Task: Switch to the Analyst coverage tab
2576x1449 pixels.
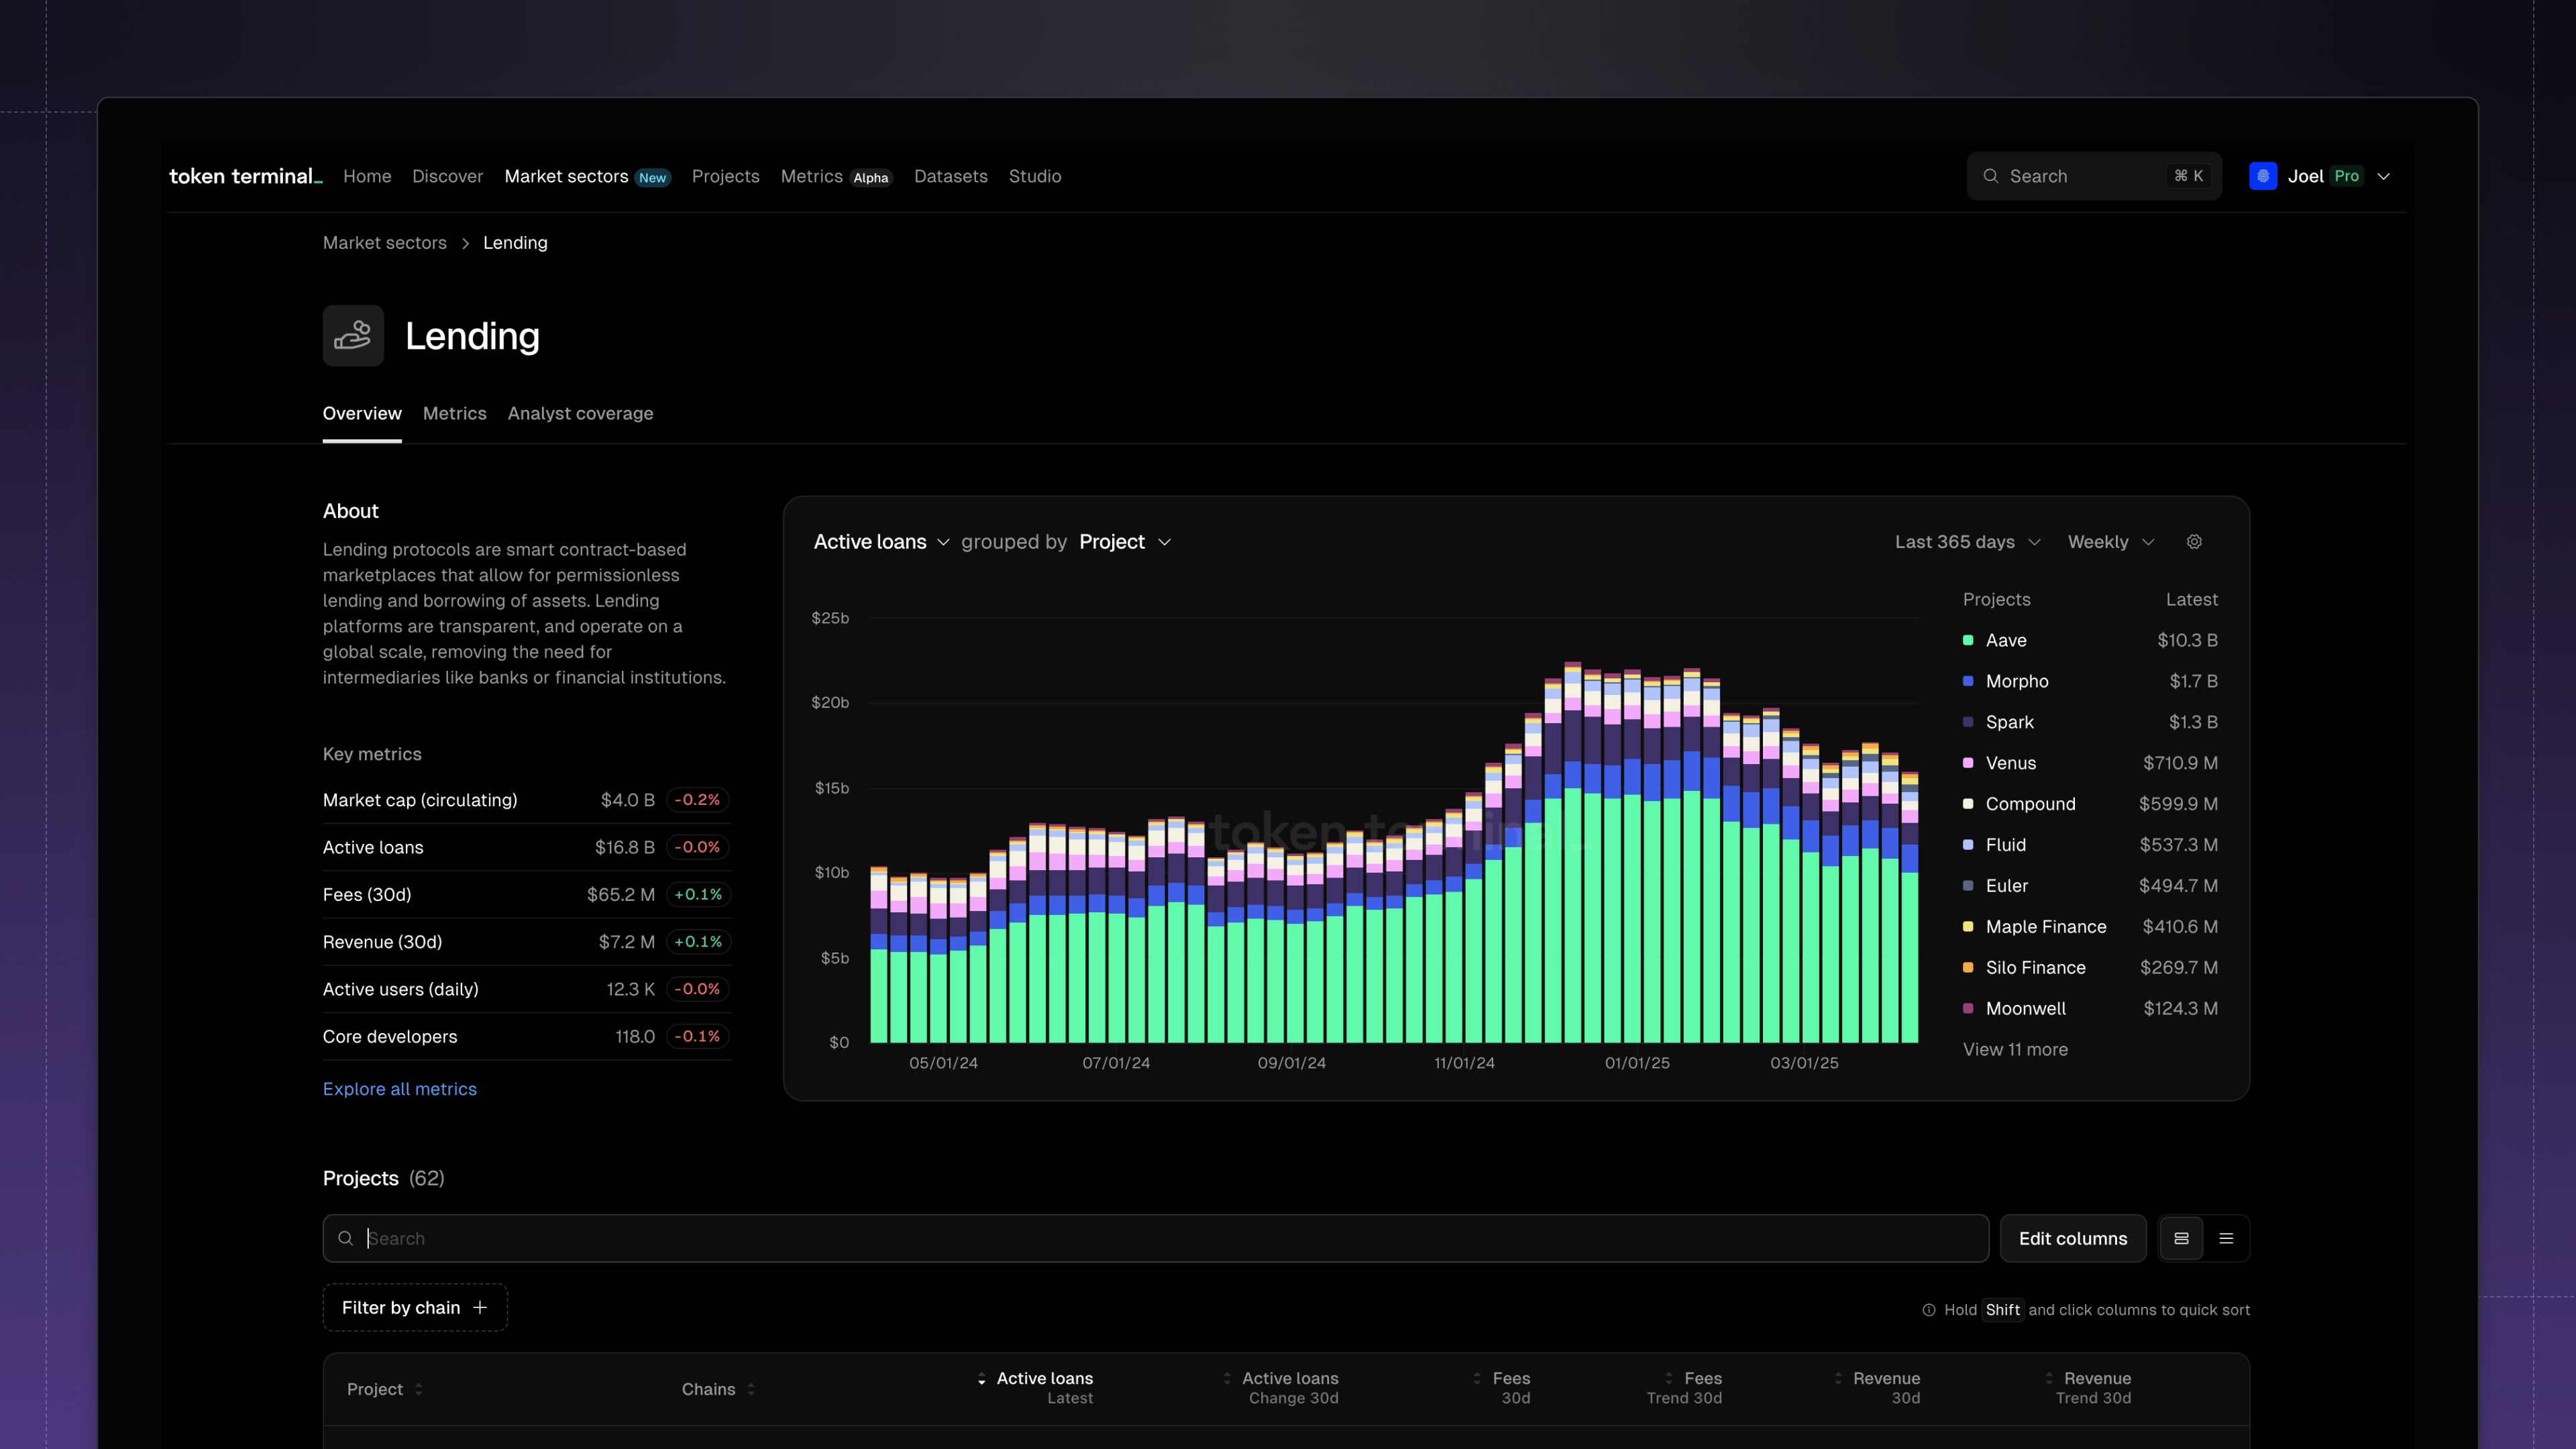Action: (x=580, y=413)
